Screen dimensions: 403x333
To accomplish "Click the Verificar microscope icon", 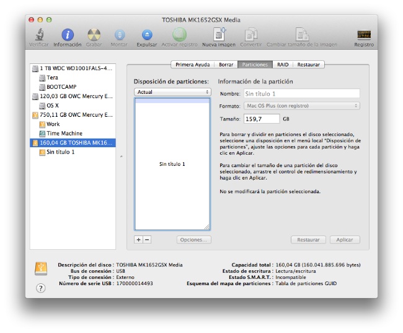I will [x=39, y=35].
